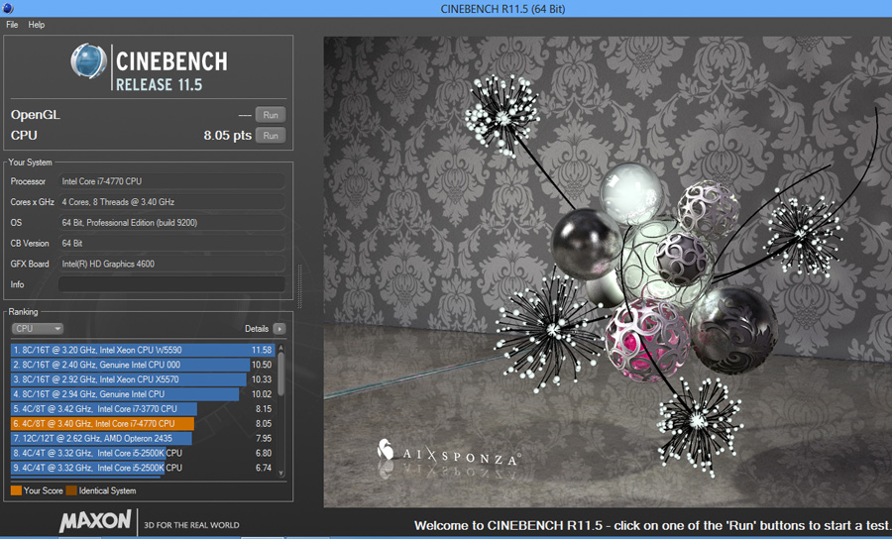The width and height of the screenshot is (892, 539).
Task: Select ranking row i5-2500K scoring 6.80
Action: [x=143, y=453]
